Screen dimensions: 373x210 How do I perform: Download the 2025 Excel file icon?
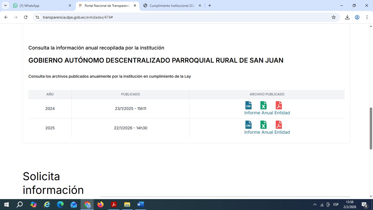[263, 125]
